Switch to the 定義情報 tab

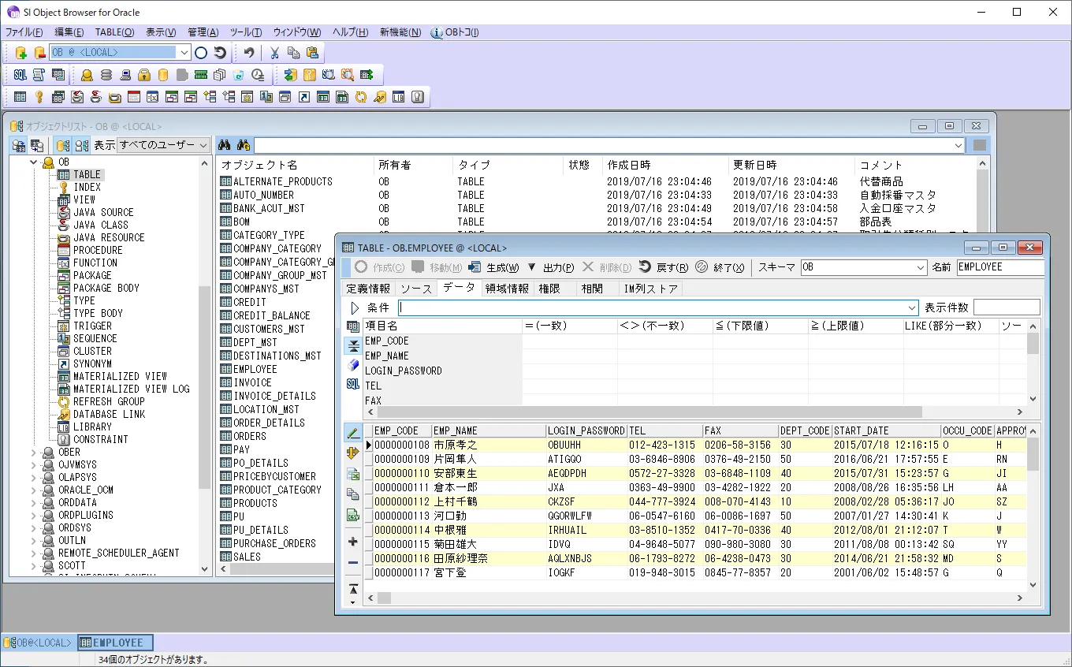[x=369, y=289]
